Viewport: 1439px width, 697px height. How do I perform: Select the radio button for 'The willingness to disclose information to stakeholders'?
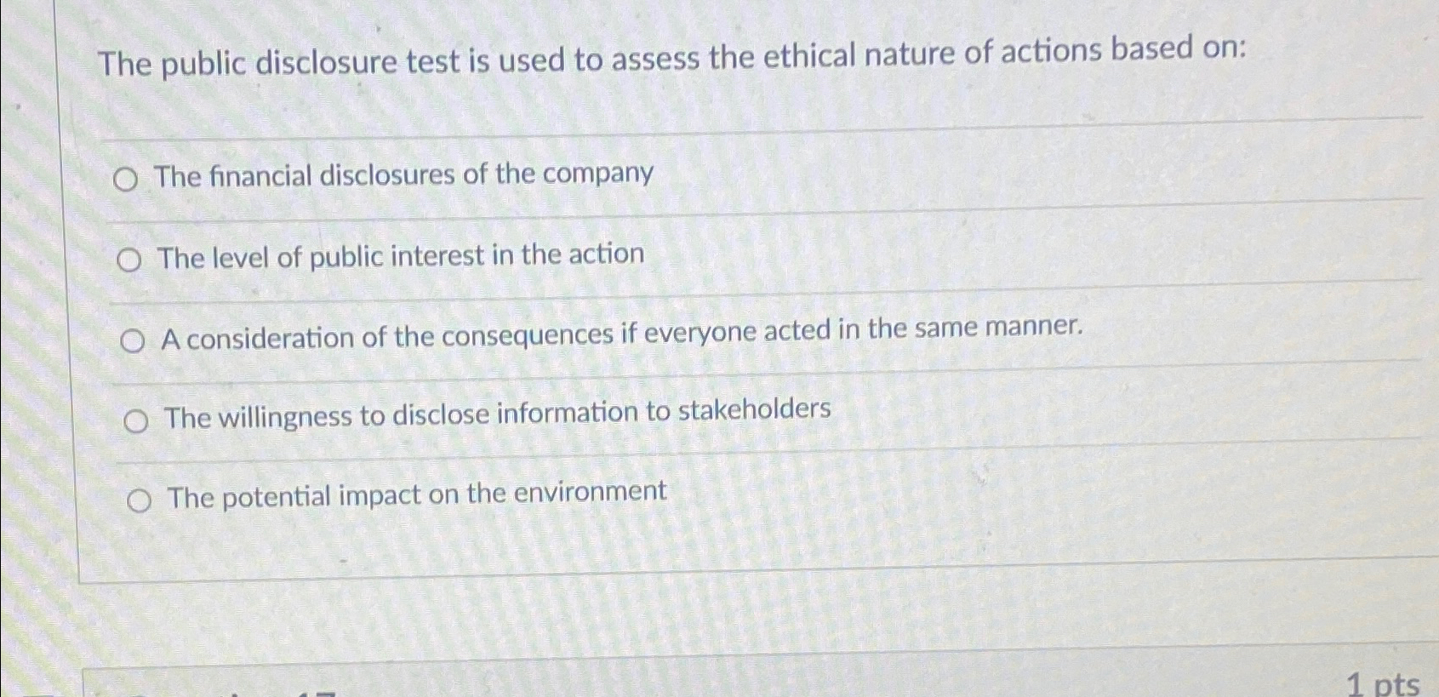click(x=134, y=420)
